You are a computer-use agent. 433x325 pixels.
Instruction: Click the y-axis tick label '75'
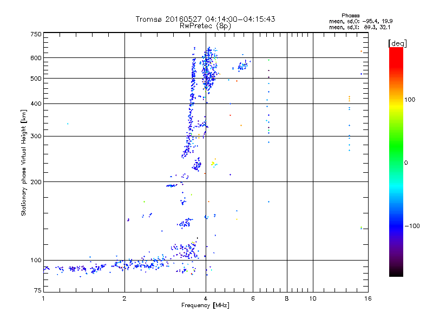(x=38, y=290)
